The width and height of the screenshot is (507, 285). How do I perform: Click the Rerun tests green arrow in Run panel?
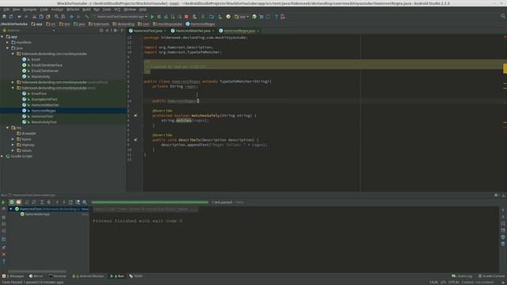(x=3, y=203)
